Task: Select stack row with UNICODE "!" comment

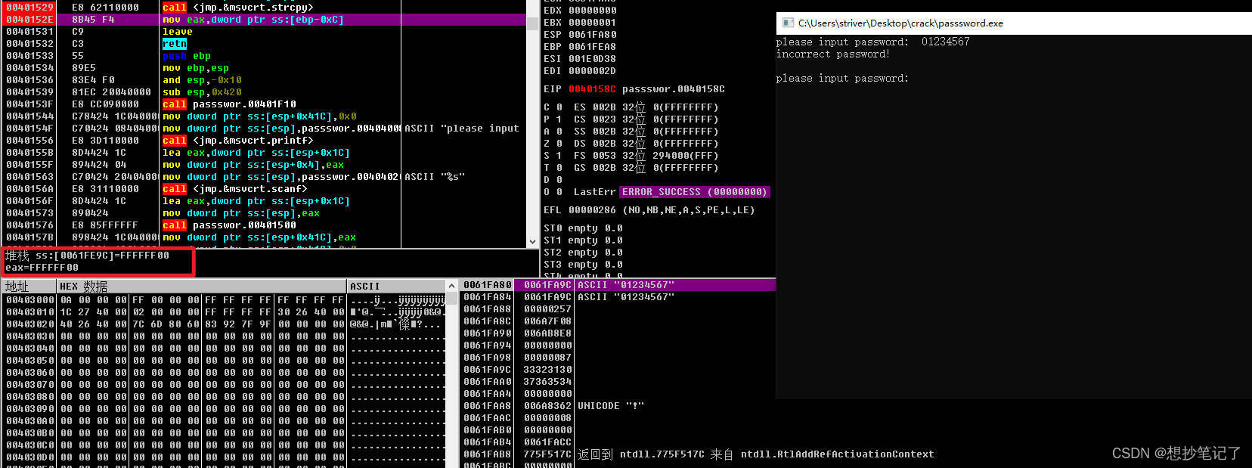Action: [x=618, y=406]
